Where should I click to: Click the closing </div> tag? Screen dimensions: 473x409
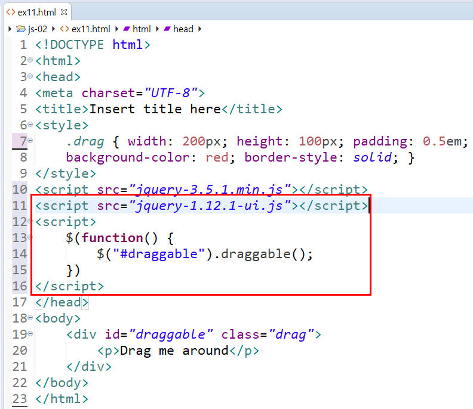(89, 367)
